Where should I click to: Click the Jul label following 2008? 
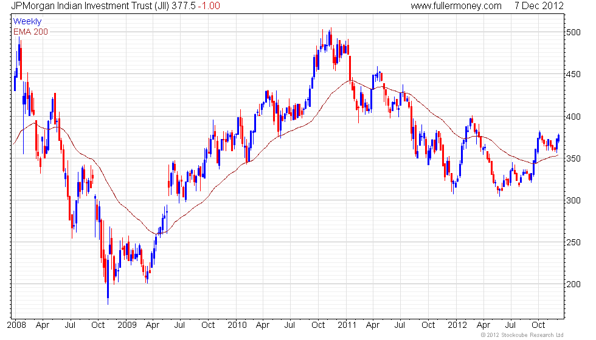point(70,325)
